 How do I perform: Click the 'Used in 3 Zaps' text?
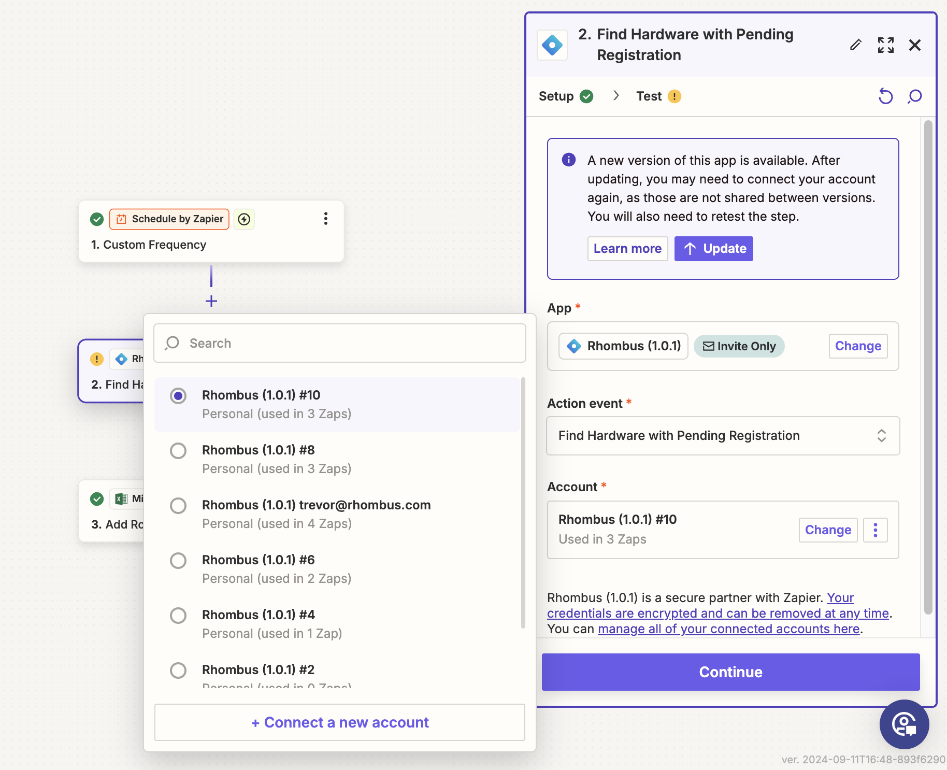(x=602, y=539)
